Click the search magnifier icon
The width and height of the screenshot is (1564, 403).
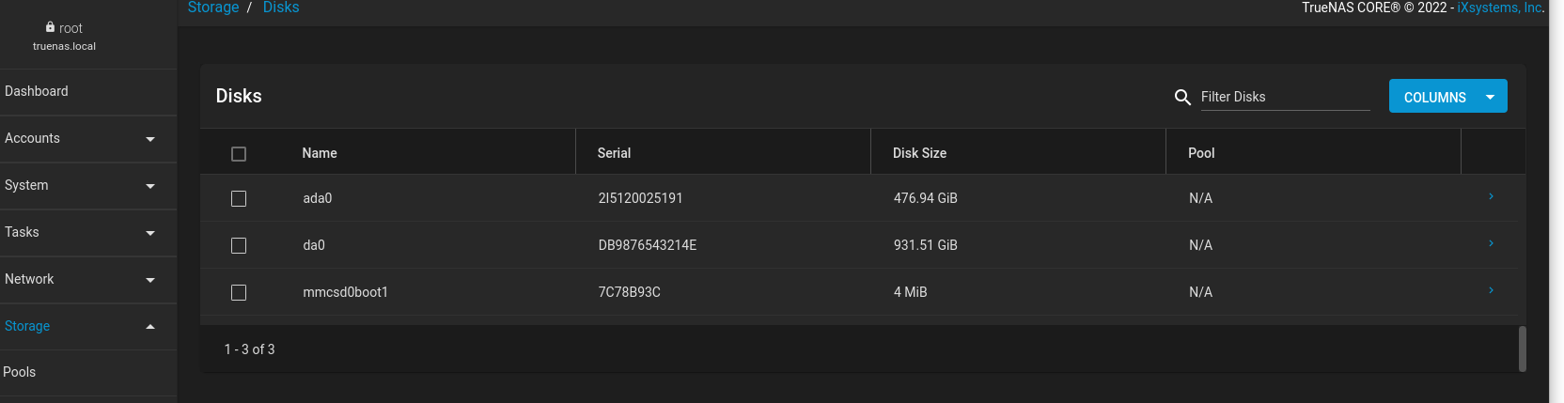1182,97
